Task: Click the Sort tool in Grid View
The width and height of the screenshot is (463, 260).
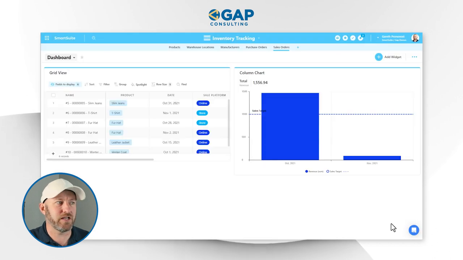Action: click(89, 84)
